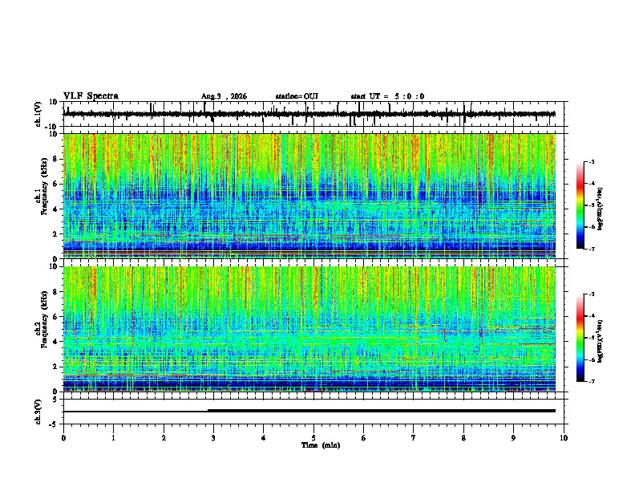Screen dimensions: 635x491
Task: Click the date label 'Aug.3 , 2026'
Action: 224,96
